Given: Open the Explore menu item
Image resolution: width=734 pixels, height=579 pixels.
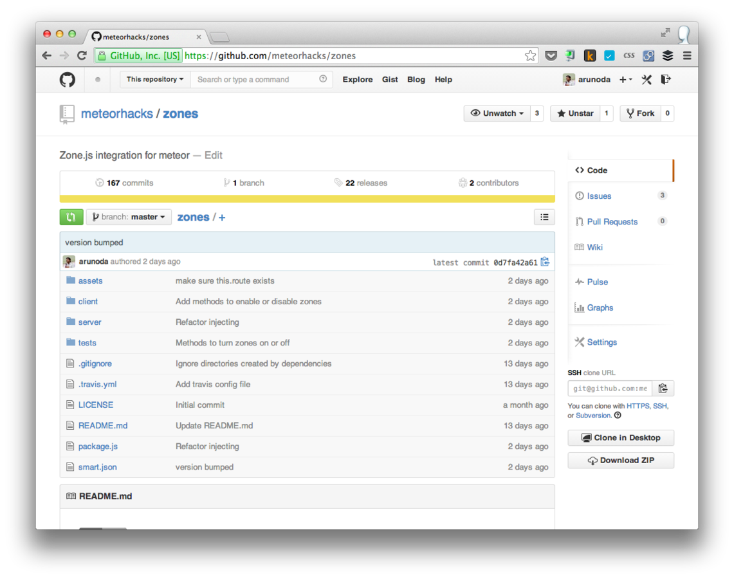Looking at the screenshot, I should click(x=358, y=80).
